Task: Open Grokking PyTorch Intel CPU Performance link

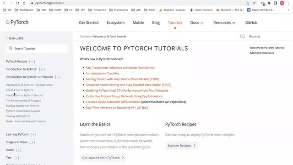Action: point(127,91)
